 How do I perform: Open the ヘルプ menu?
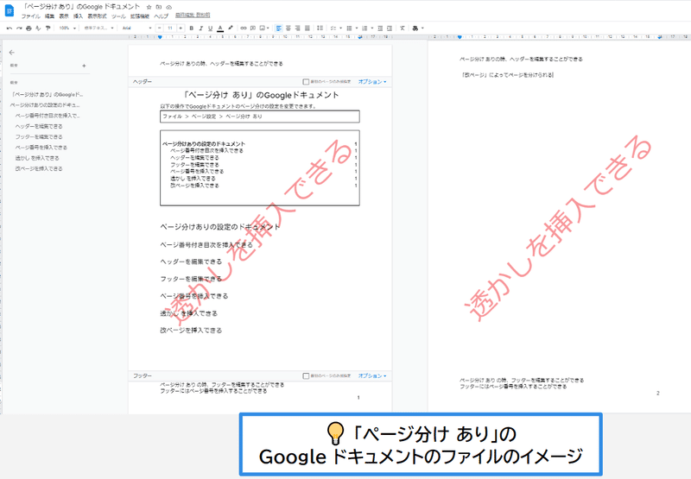[x=161, y=16]
